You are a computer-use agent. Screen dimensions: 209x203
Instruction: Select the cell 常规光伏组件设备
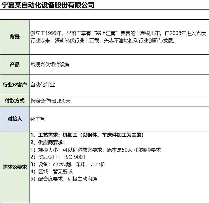119,65
